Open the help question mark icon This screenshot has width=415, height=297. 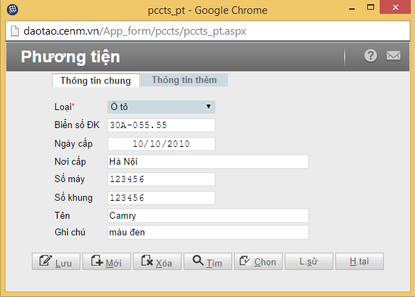tap(371, 56)
